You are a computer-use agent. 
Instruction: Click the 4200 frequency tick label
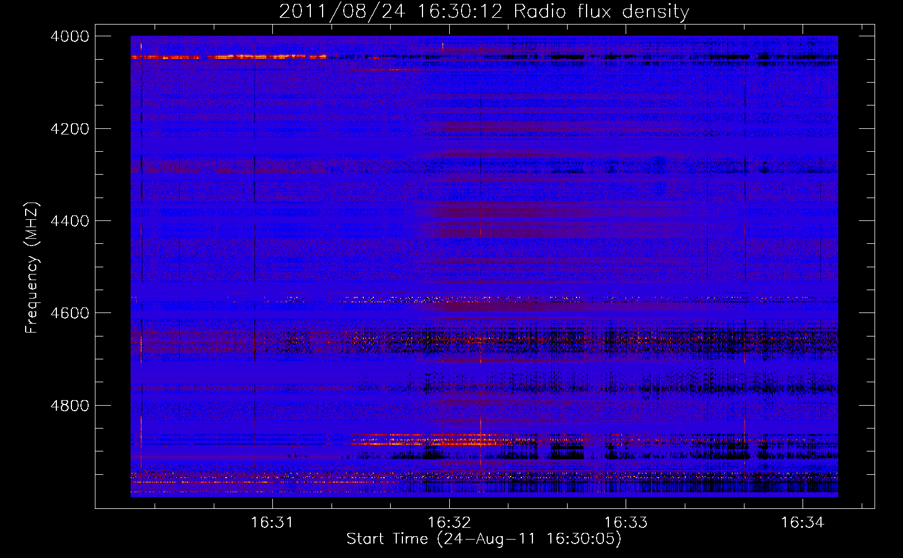pyautogui.click(x=70, y=129)
